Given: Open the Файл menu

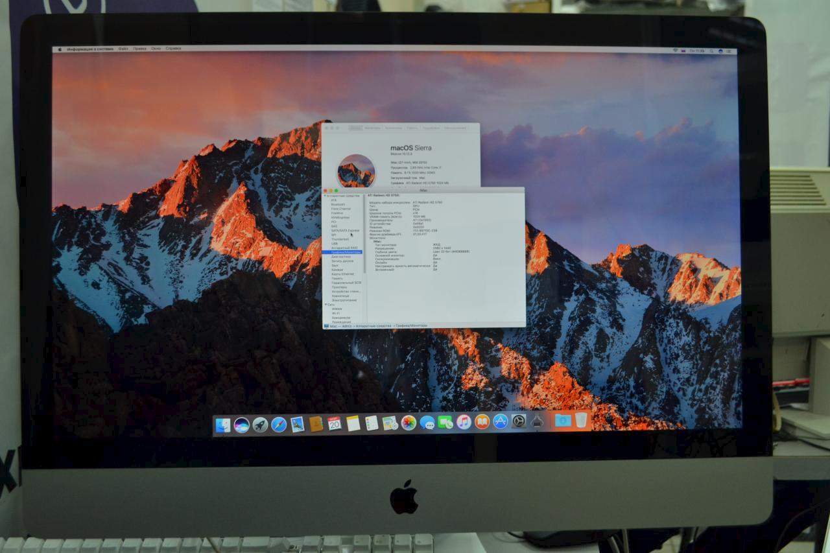Looking at the screenshot, I should pos(123,49).
